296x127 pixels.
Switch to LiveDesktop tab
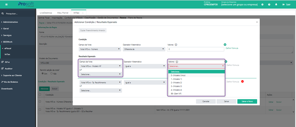pyautogui.click(x=46, y=13)
